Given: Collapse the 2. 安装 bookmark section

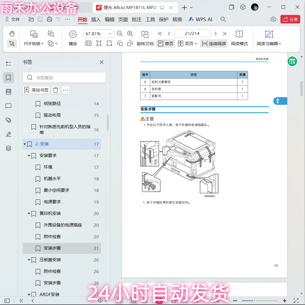Looking at the screenshot, I should pyautogui.click(x=25, y=144).
